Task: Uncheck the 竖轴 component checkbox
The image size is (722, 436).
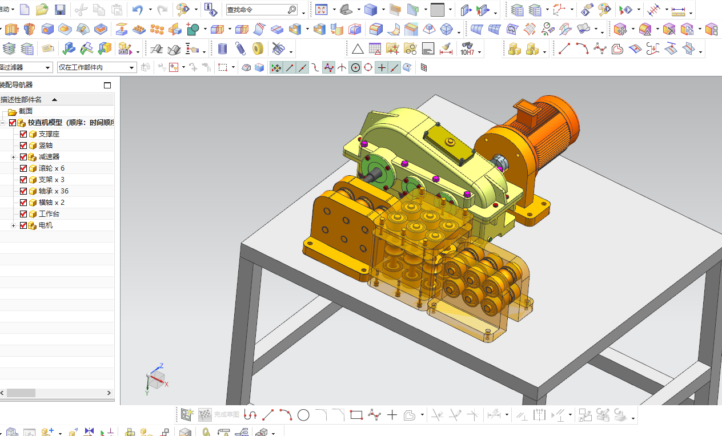Action: pos(23,146)
